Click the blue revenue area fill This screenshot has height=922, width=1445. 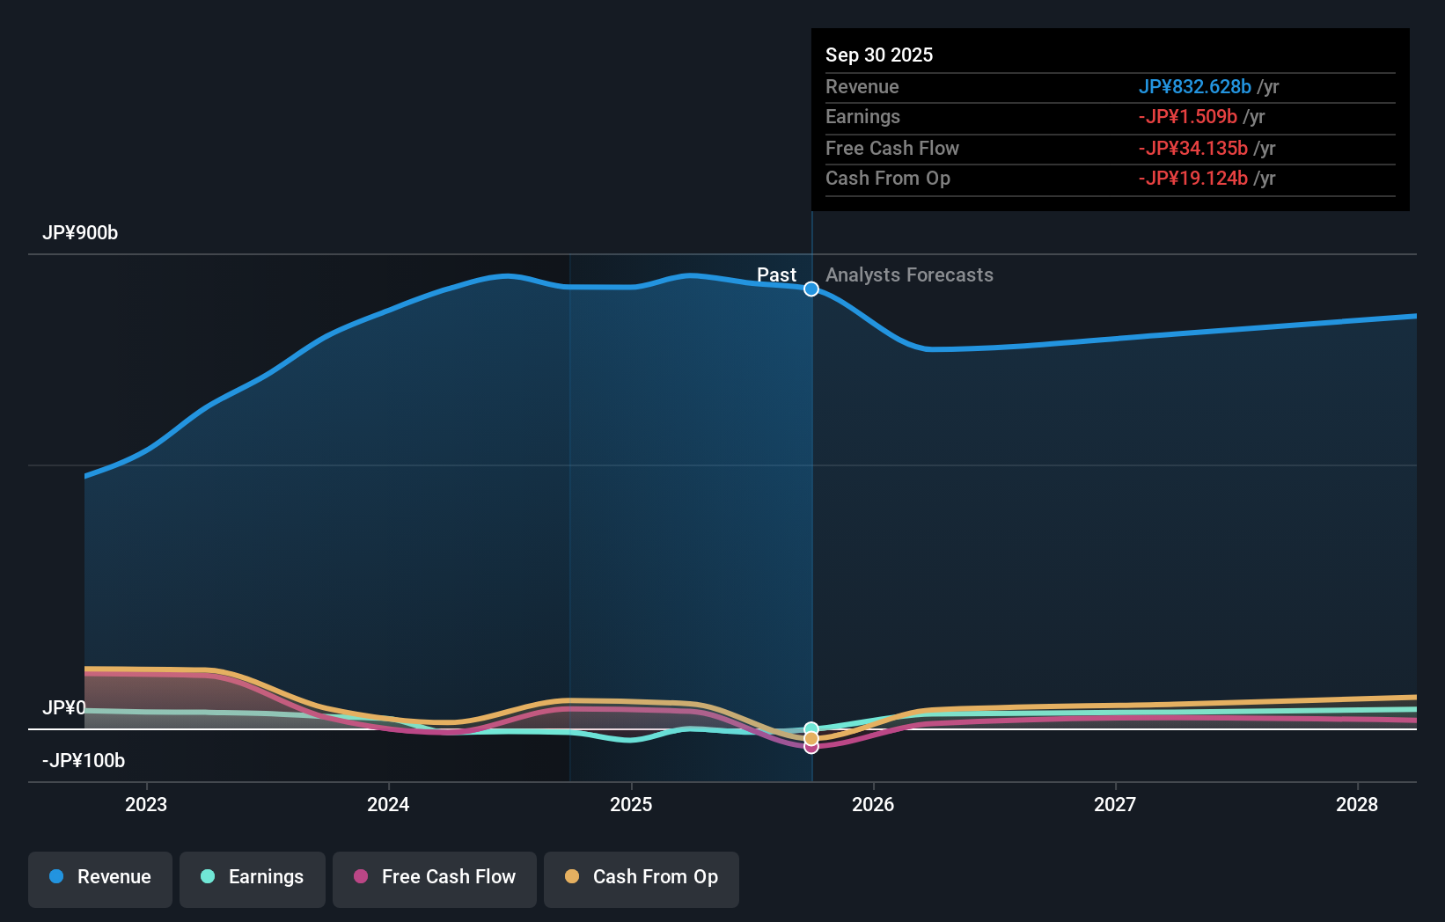tap(440, 484)
